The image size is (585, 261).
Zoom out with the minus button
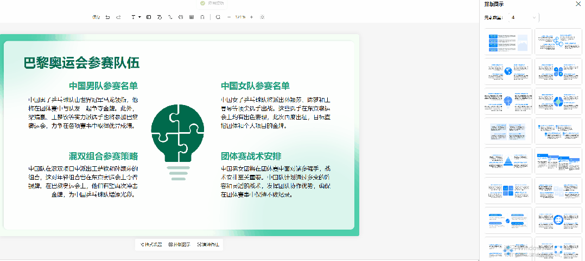pos(229,17)
